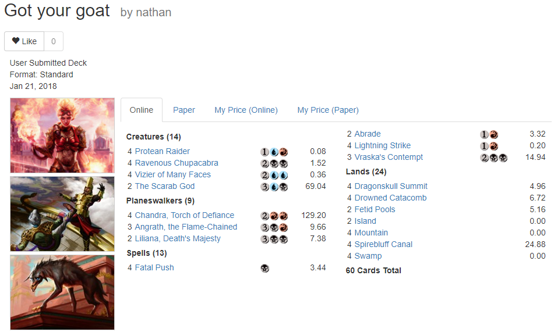The image size is (554, 336).
Task: Open Chandra, Torch of Defiance link
Action: [185, 216]
